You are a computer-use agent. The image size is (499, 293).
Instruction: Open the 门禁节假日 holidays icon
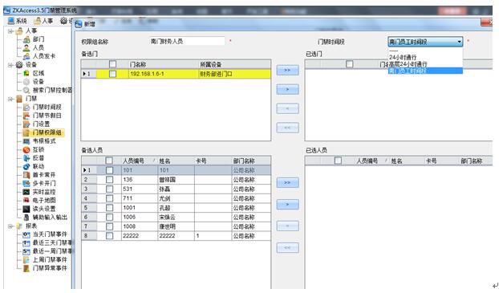(26, 116)
